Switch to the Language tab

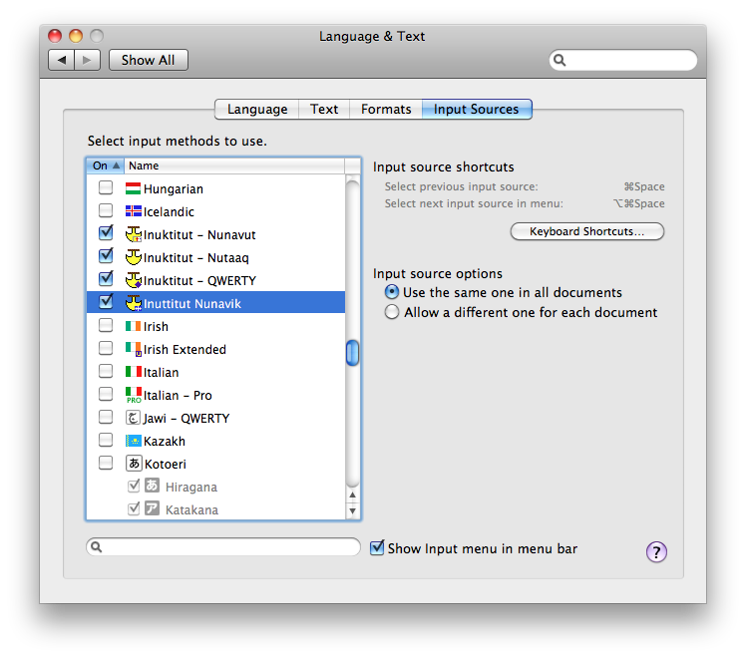[x=256, y=110]
